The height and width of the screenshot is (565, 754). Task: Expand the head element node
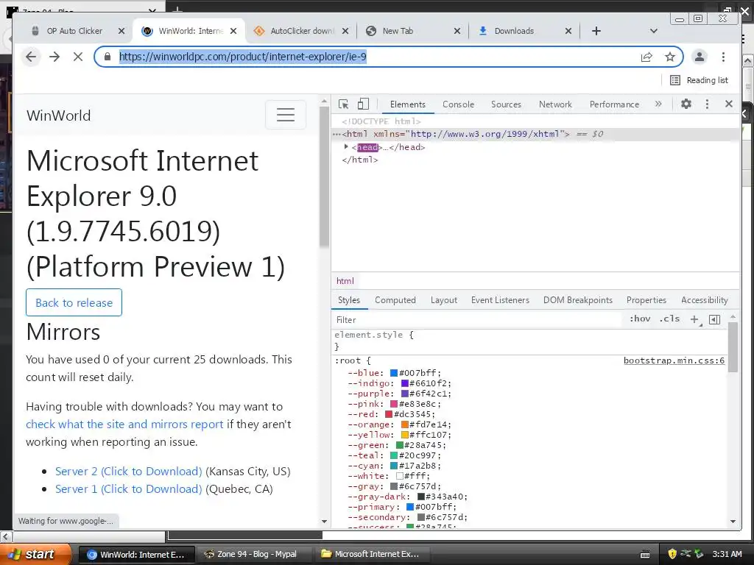346,147
